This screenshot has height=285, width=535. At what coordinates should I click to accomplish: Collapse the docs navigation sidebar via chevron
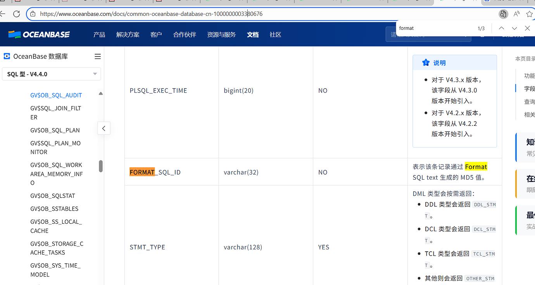[x=104, y=128]
